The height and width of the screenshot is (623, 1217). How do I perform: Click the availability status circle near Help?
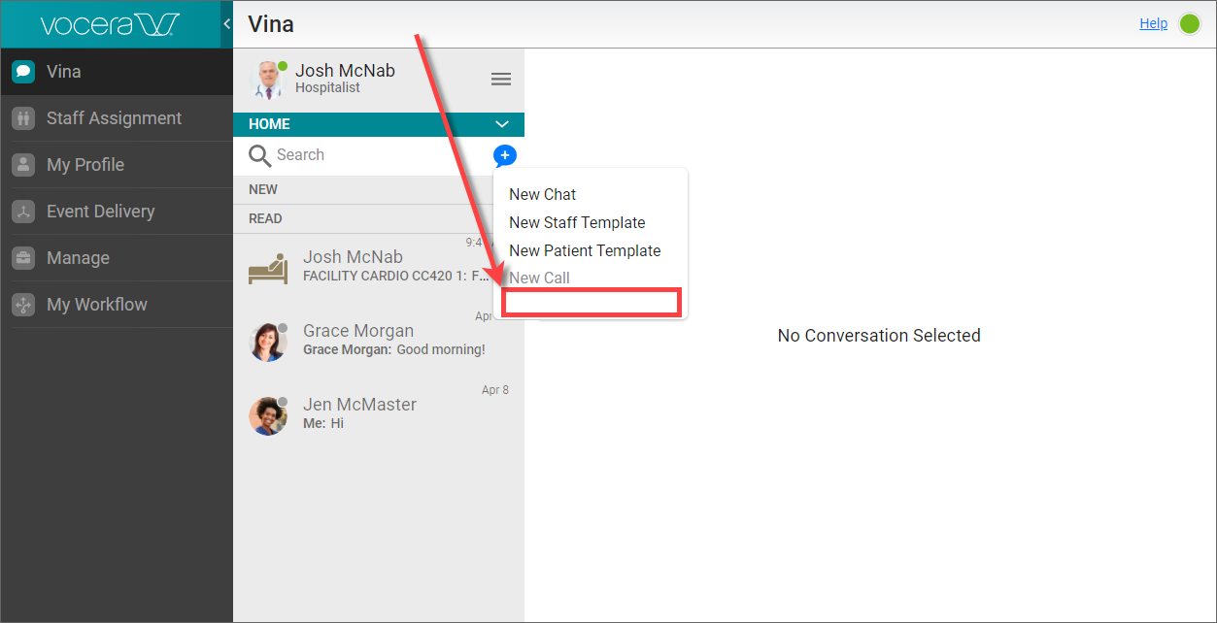coord(1189,23)
